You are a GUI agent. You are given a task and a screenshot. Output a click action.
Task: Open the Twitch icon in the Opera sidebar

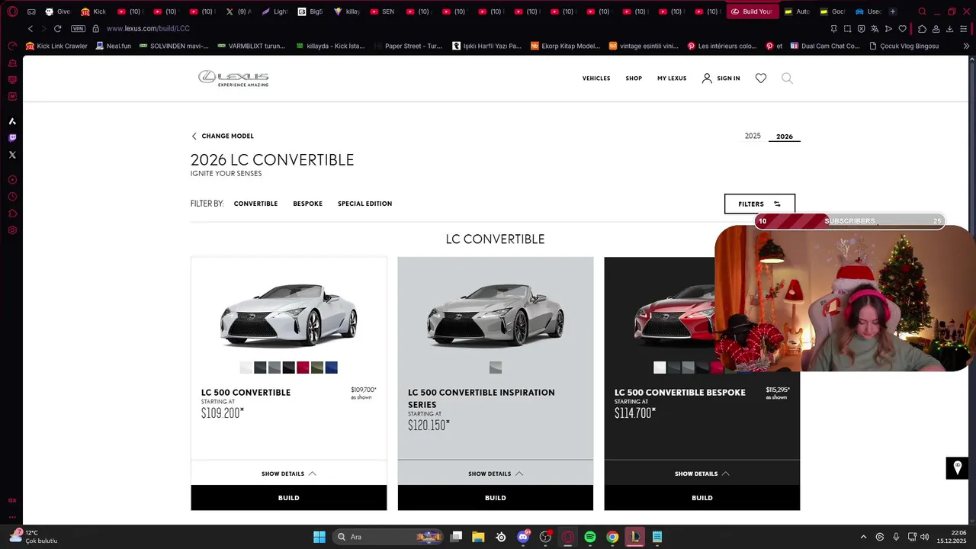[x=12, y=138]
